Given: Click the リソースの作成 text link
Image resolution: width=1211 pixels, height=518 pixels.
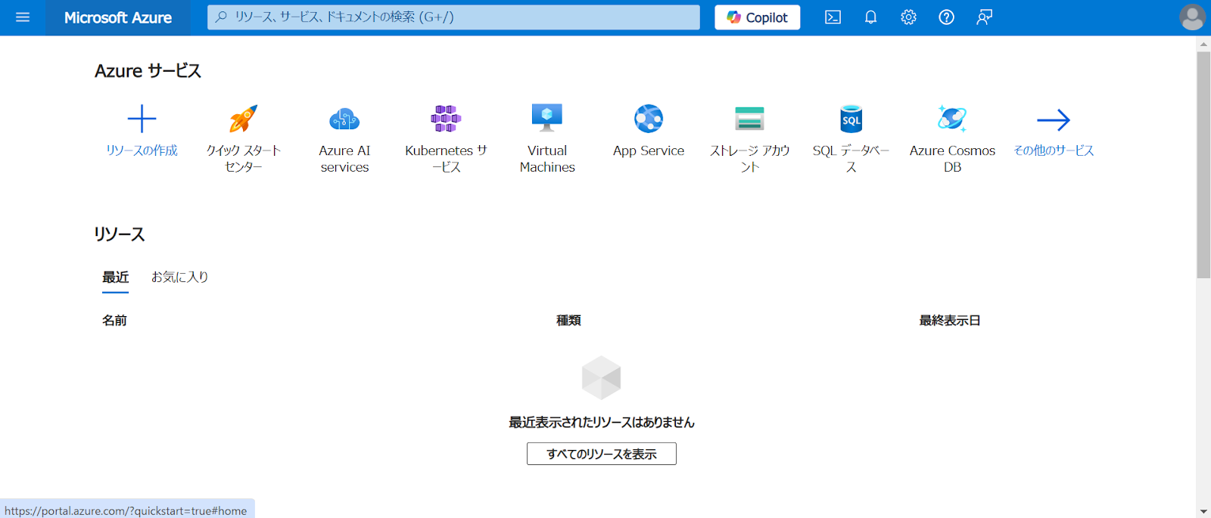Looking at the screenshot, I should tap(142, 150).
